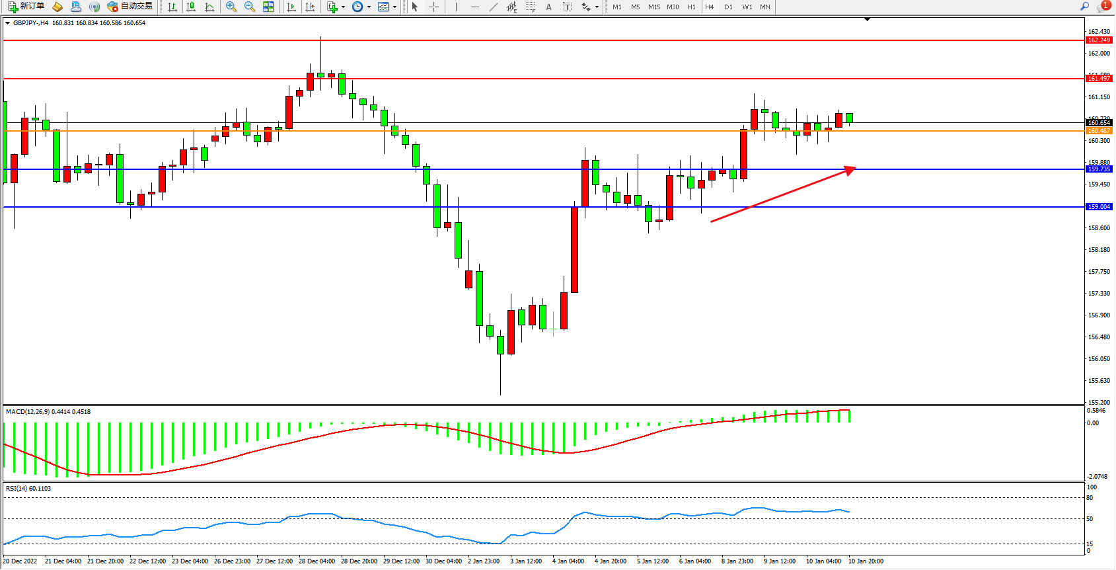
Task: Click the New Order (新订单) button
Action: (x=26, y=7)
